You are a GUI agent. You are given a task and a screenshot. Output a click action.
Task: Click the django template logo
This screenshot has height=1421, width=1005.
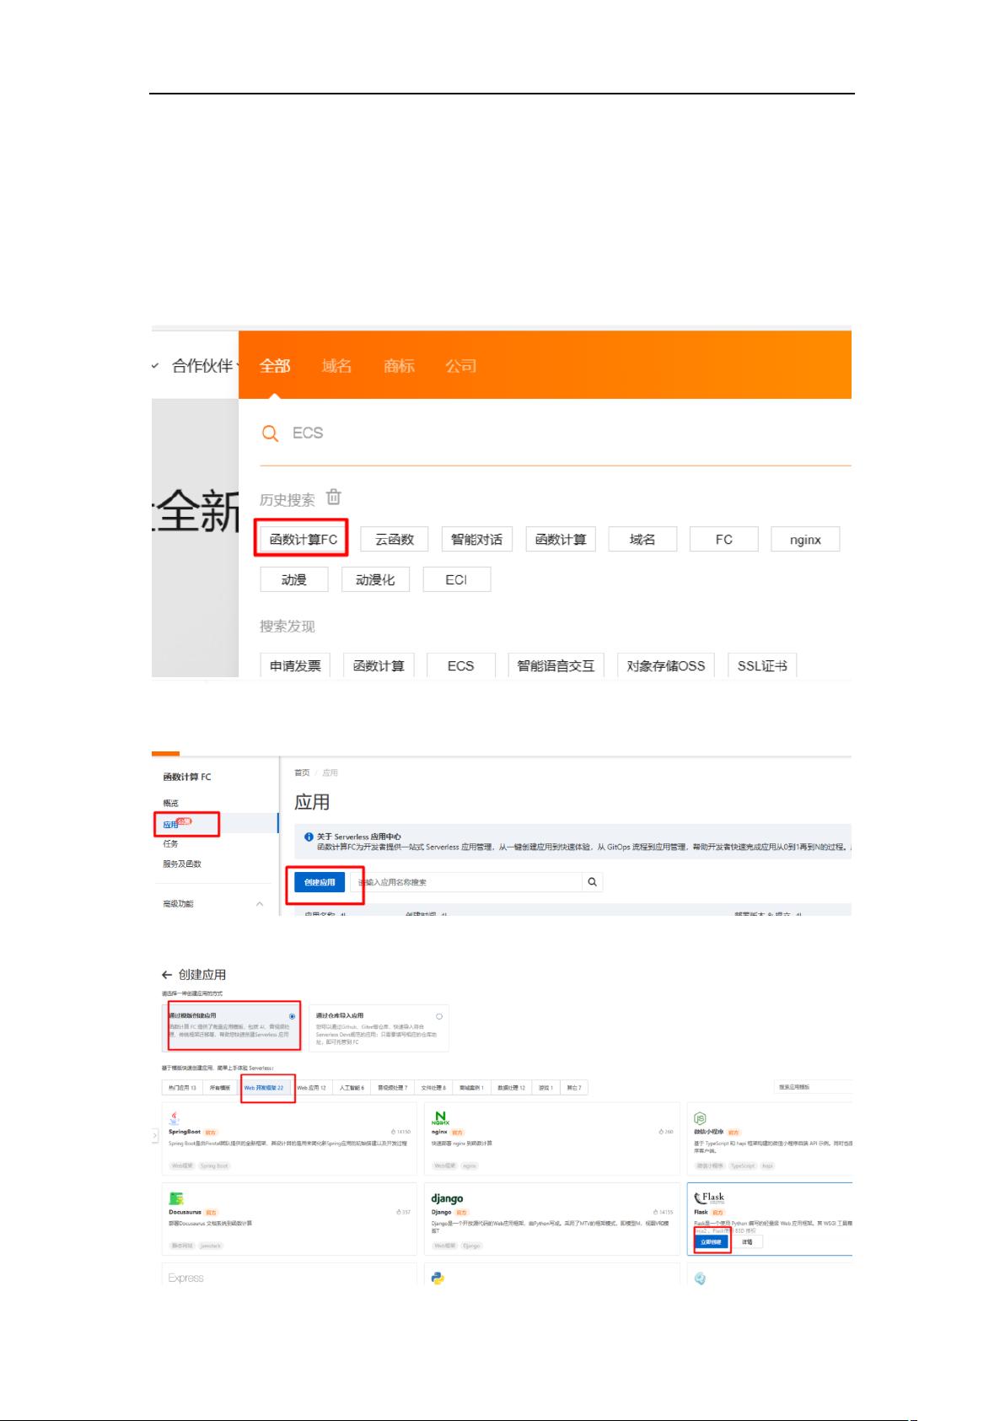pos(447,1198)
